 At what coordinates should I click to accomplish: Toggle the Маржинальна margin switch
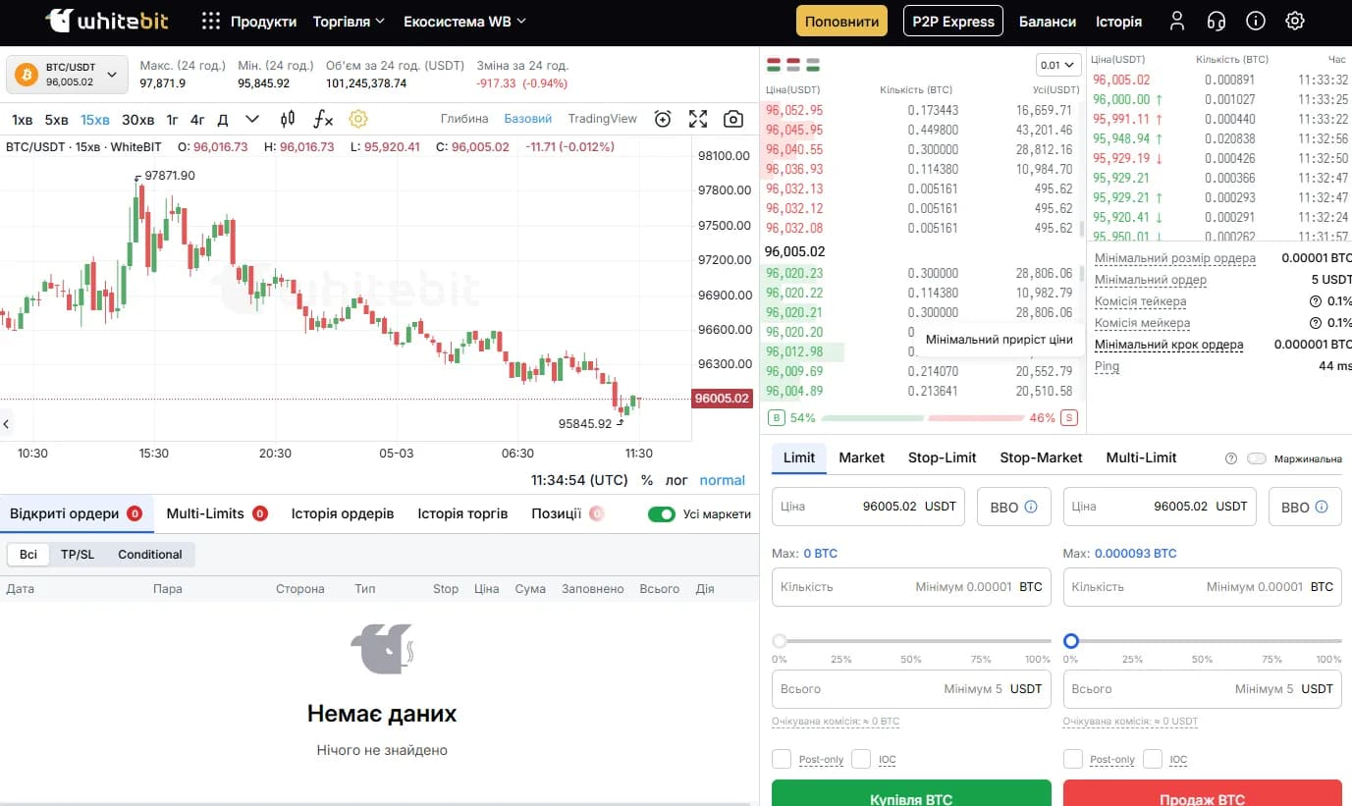tap(1257, 458)
